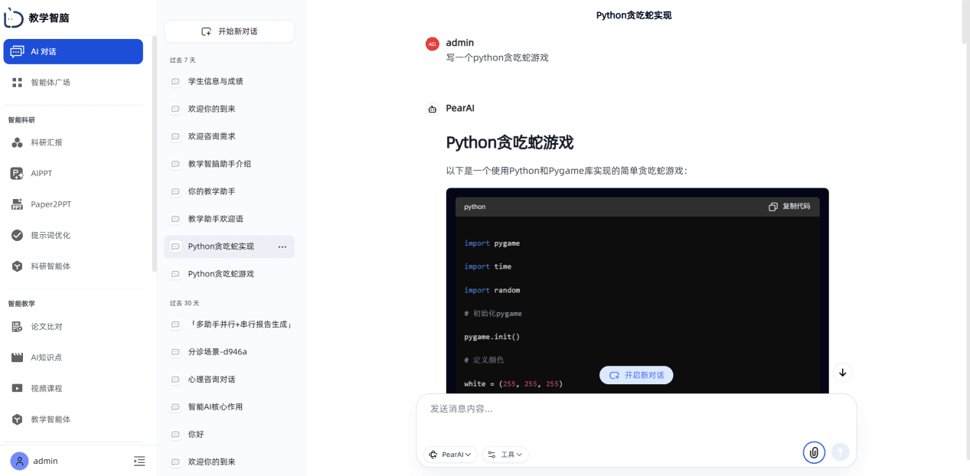Screen dimensions: 970x476
Task: Open the PearAI model dropdown
Action: [x=450, y=455]
